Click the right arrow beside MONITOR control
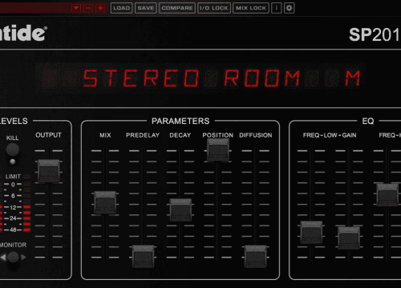The image size is (401, 288). click(x=23, y=258)
